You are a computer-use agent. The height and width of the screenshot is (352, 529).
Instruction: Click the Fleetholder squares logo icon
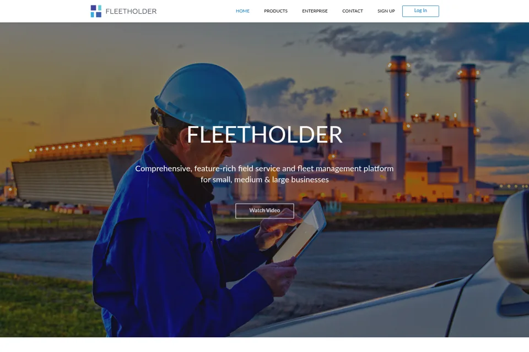pyautogui.click(x=96, y=11)
